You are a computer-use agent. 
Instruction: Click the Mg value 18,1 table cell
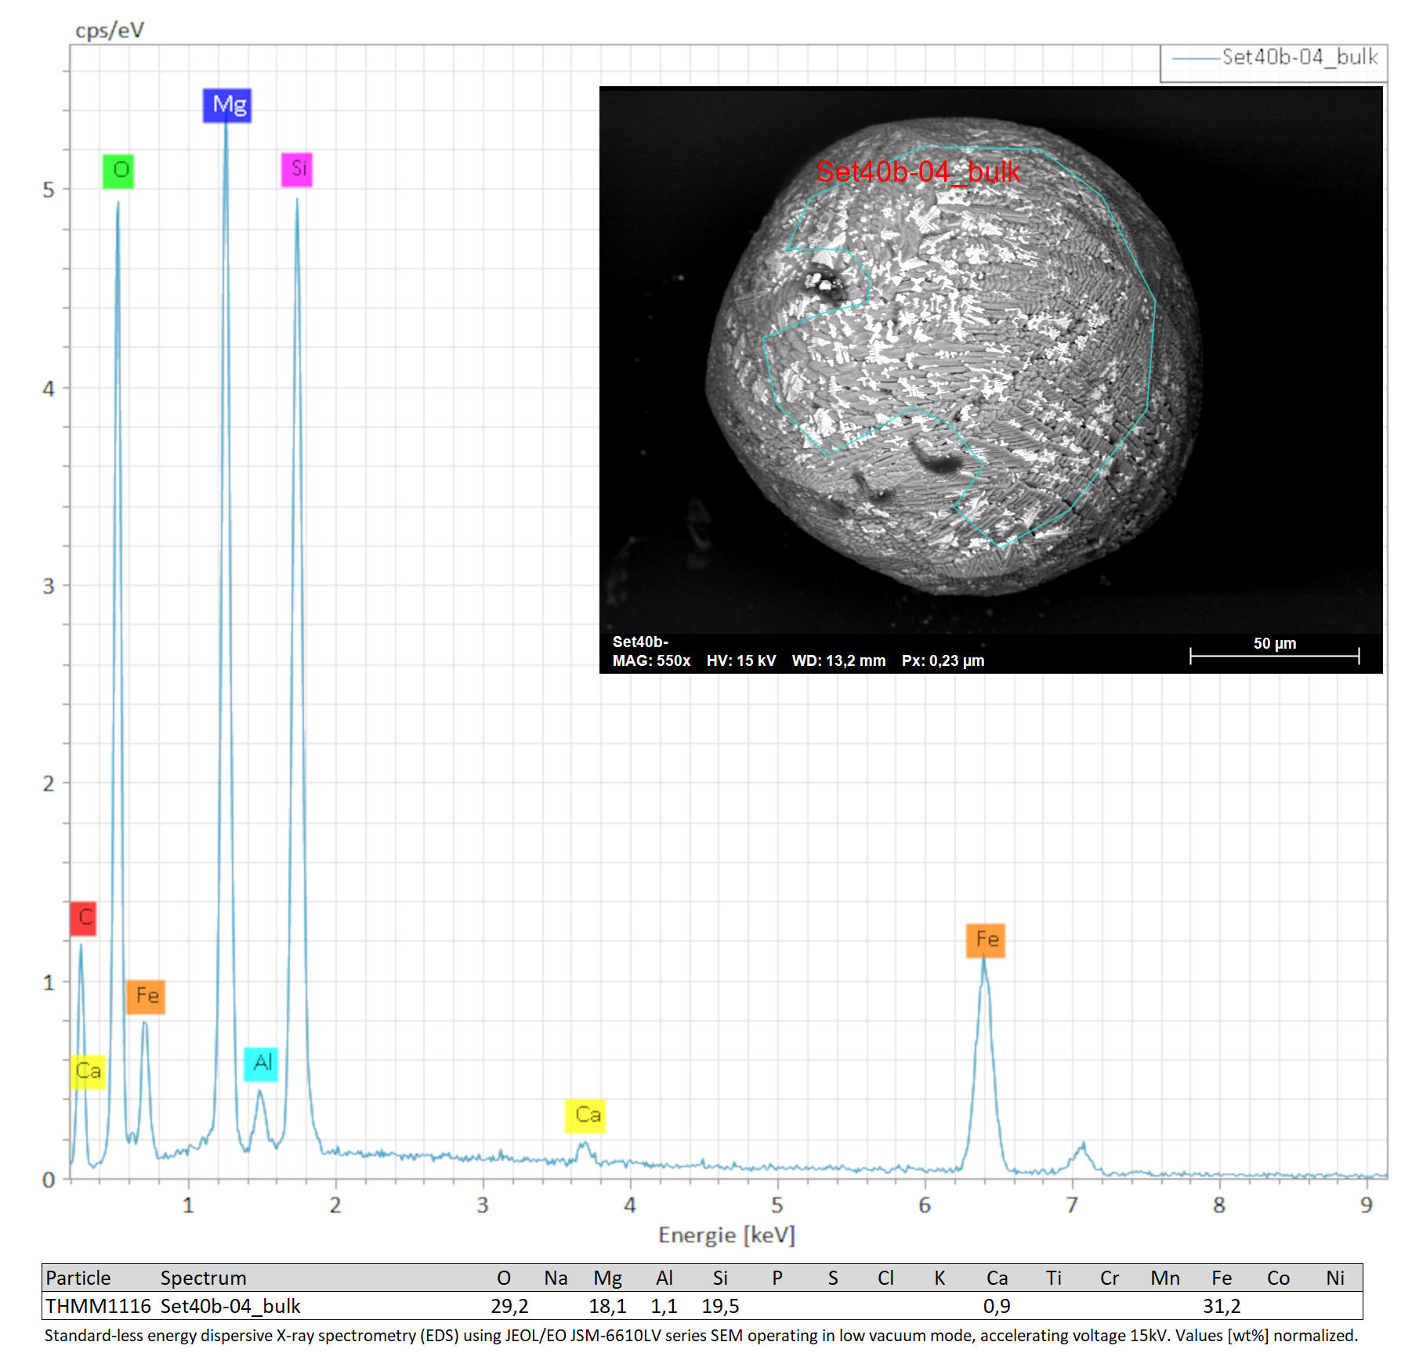[x=607, y=1307]
